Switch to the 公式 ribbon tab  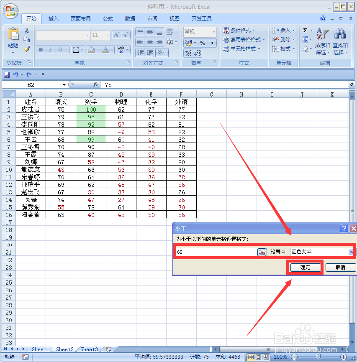click(x=108, y=18)
